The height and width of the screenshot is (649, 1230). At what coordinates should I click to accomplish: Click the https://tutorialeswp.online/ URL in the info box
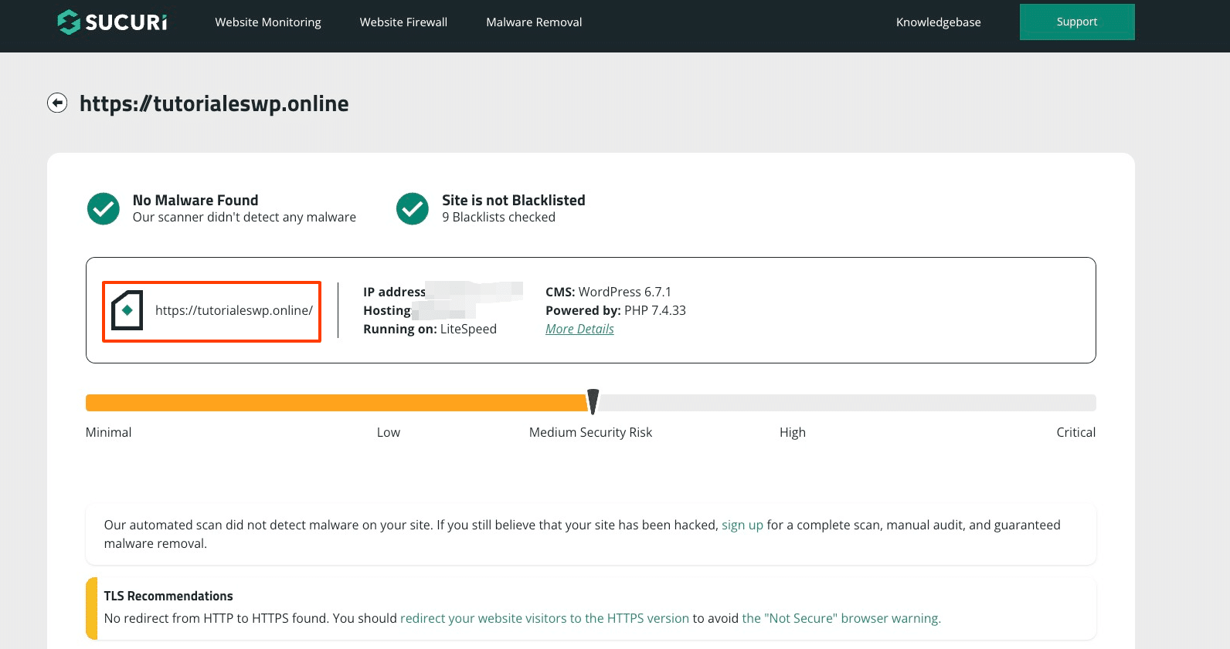click(233, 310)
